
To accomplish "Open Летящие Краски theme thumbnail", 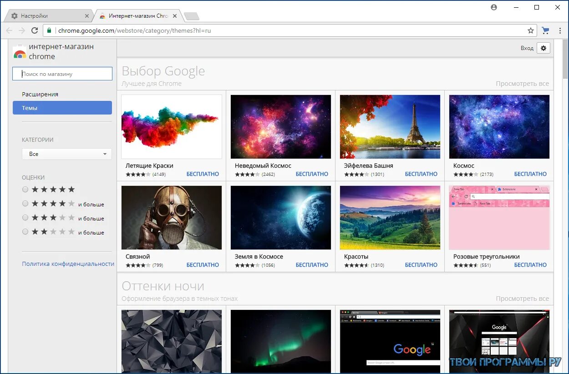I will click(172, 127).
